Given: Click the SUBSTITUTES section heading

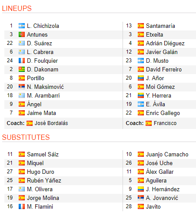Looking at the screenshot, I should click(x=26, y=137).
